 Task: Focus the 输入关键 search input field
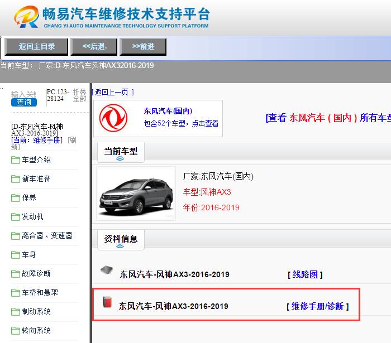[23, 94]
